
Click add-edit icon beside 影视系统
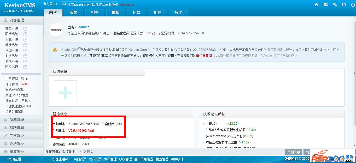pos(25,56)
